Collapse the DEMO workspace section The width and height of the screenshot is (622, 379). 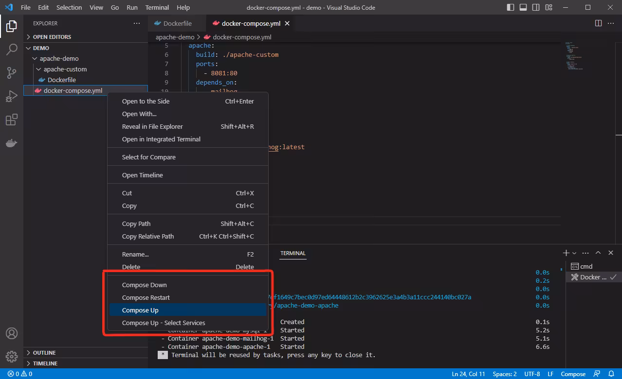[x=86, y=48]
